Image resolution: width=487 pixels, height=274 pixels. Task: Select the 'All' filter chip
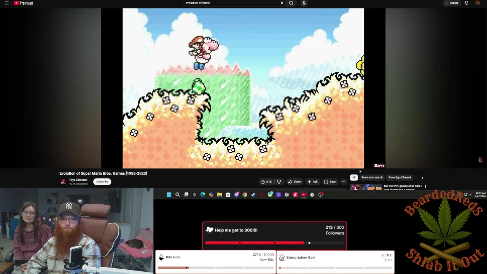pyautogui.click(x=354, y=177)
